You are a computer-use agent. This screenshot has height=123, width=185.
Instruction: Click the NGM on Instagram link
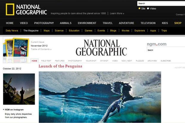[14, 110]
